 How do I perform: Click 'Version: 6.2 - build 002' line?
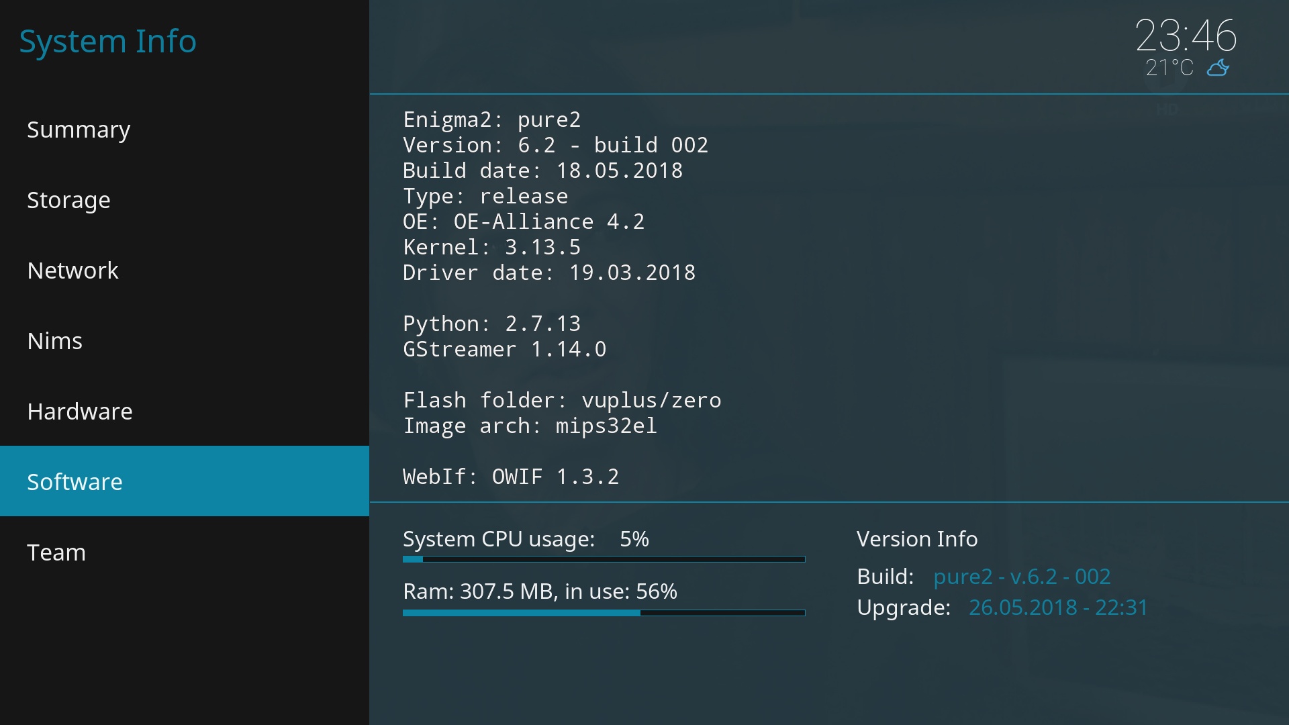tap(555, 145)
